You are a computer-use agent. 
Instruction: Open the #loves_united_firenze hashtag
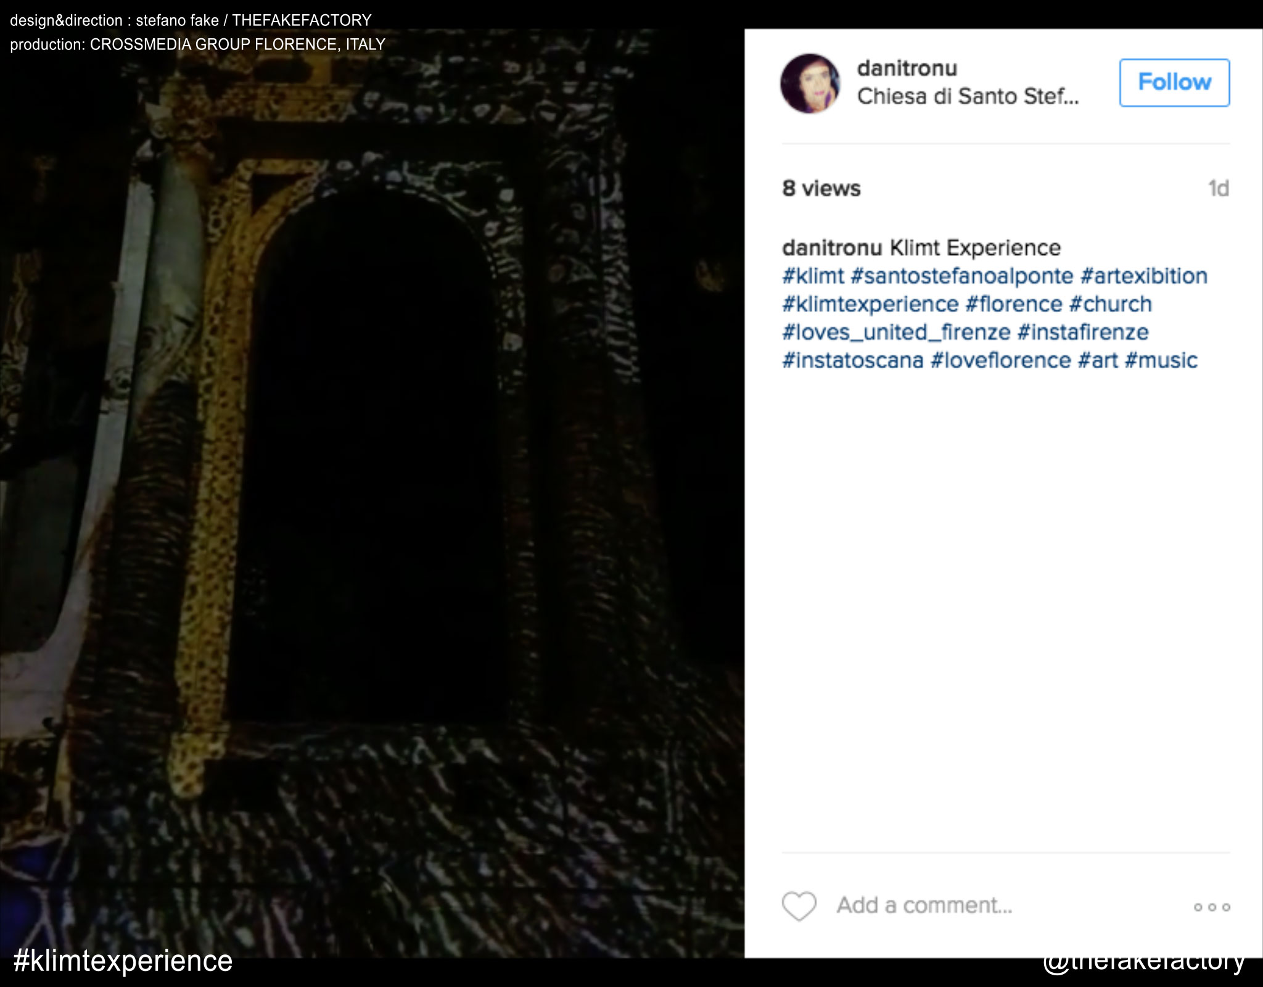point(896,332)
